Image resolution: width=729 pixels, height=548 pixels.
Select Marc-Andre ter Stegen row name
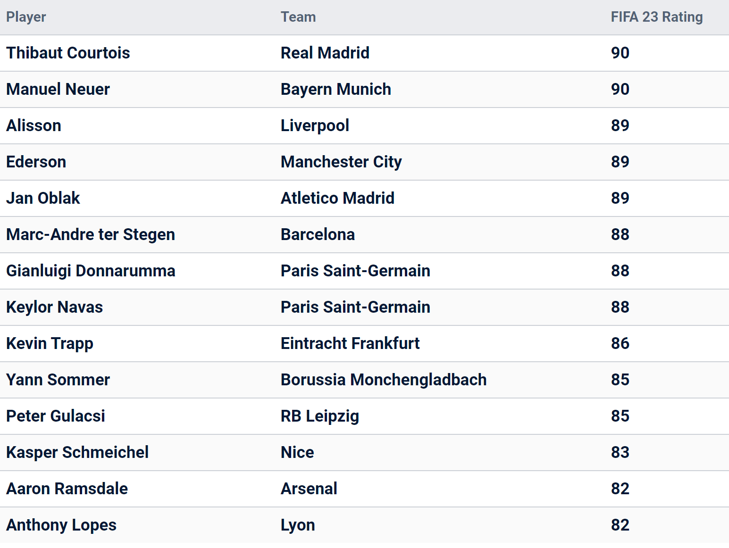(x=91, y=234)
